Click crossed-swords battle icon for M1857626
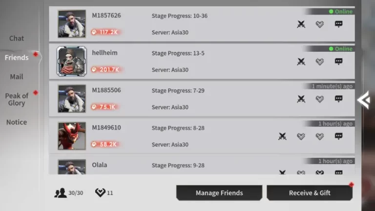Screen dimensions: 375x211 301,24
